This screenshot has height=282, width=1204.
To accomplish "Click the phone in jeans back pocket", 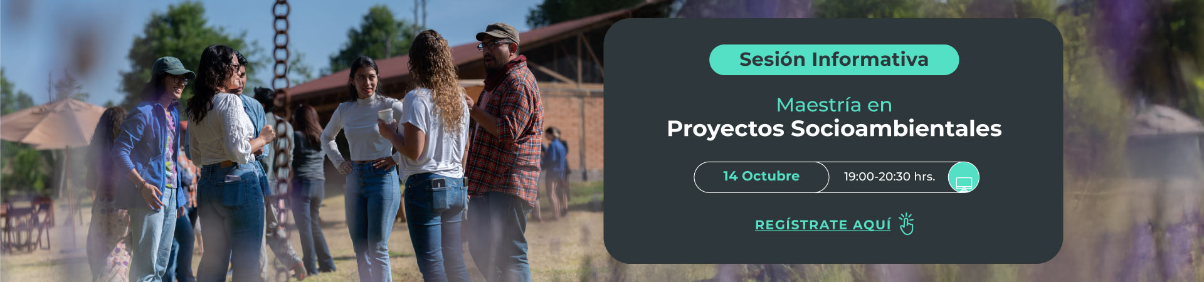I will tap(438, 184).
